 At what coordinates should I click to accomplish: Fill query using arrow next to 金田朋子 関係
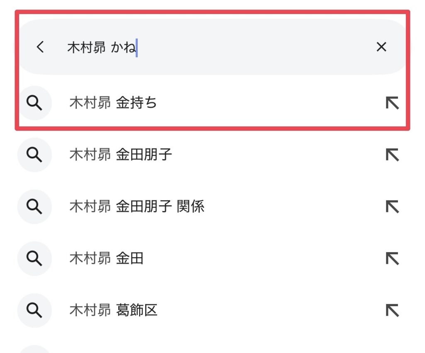392,207
